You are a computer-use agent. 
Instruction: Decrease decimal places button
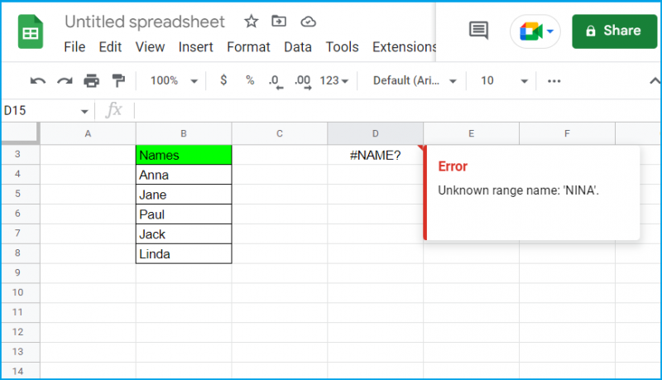276,81
